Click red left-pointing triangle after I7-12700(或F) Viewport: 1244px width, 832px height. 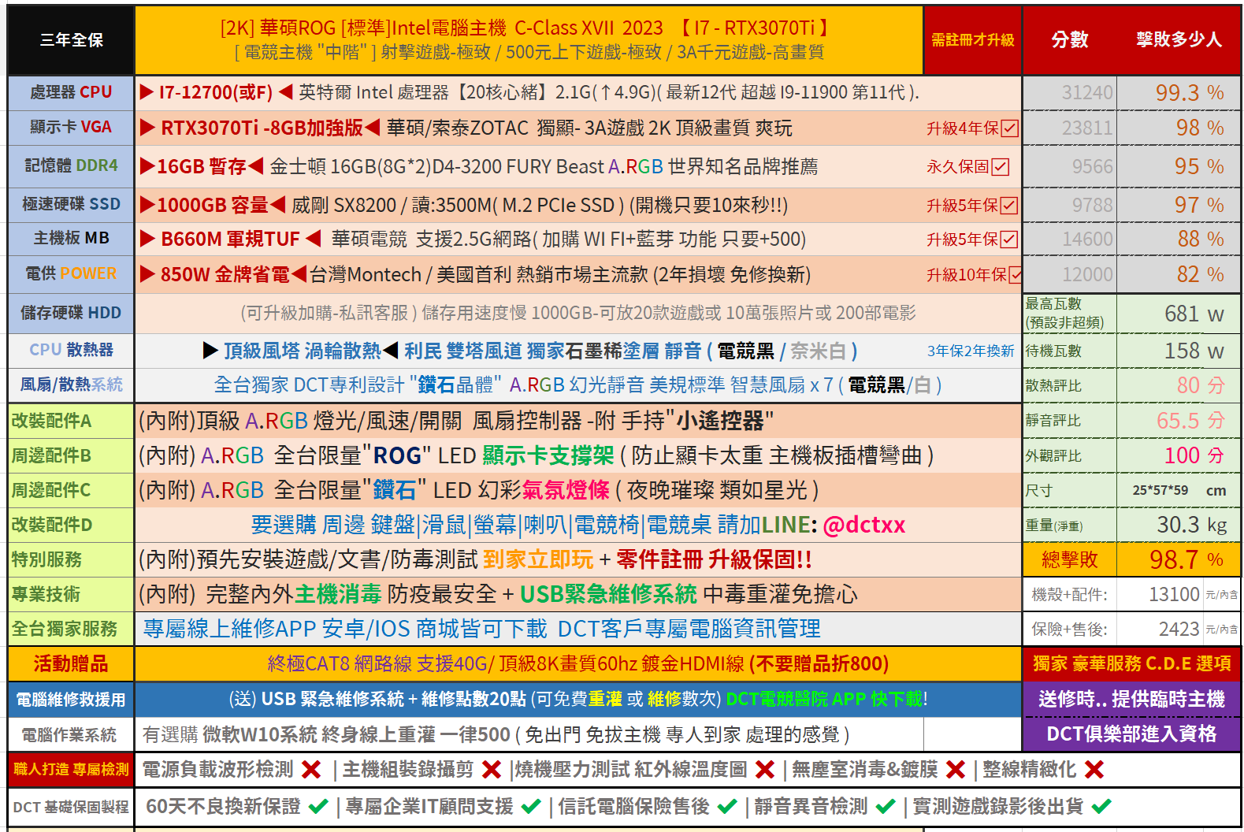(285, 92)
